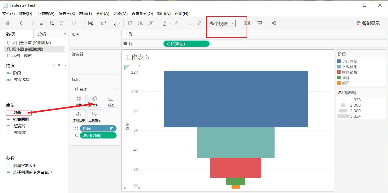The image size is (388, 193).
Task: Click the sort ascending icon
Action: coord(140,23)
